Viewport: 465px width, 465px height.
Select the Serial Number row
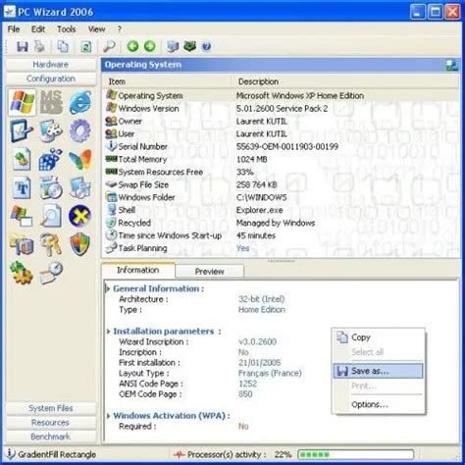click(x=281, y=146)
